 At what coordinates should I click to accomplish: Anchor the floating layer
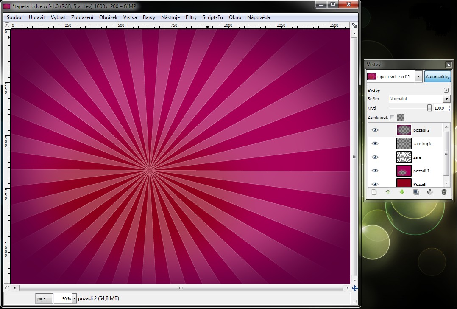(x=429, y=192)
